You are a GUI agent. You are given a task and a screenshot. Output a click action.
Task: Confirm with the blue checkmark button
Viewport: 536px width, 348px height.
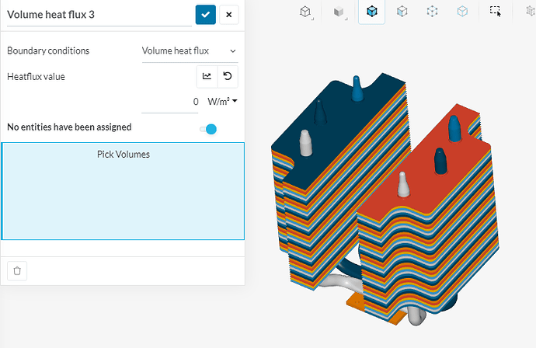(205, 15)
